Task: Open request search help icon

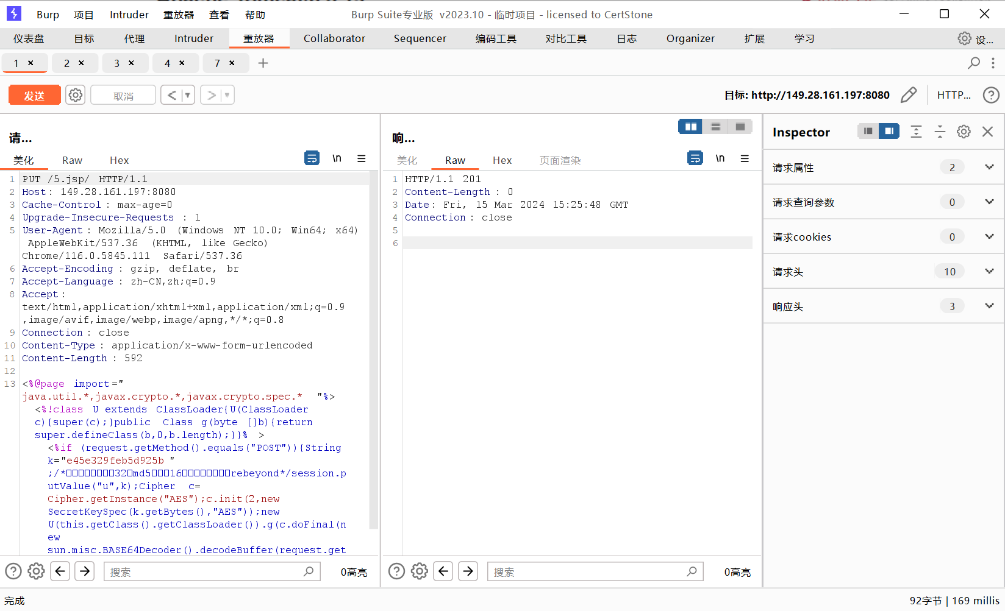Action: click(13, 571)
